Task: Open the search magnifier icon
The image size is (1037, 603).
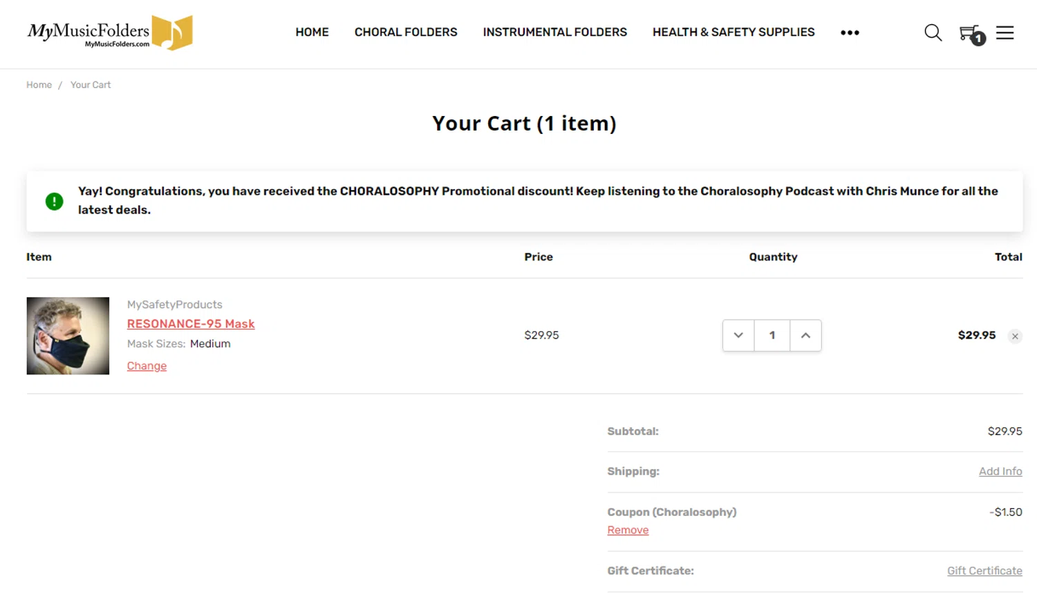Action: (x=933, y=32)
